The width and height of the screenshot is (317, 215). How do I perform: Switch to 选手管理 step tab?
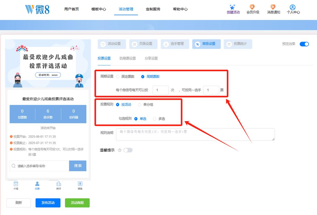click(x=175, y=44)
